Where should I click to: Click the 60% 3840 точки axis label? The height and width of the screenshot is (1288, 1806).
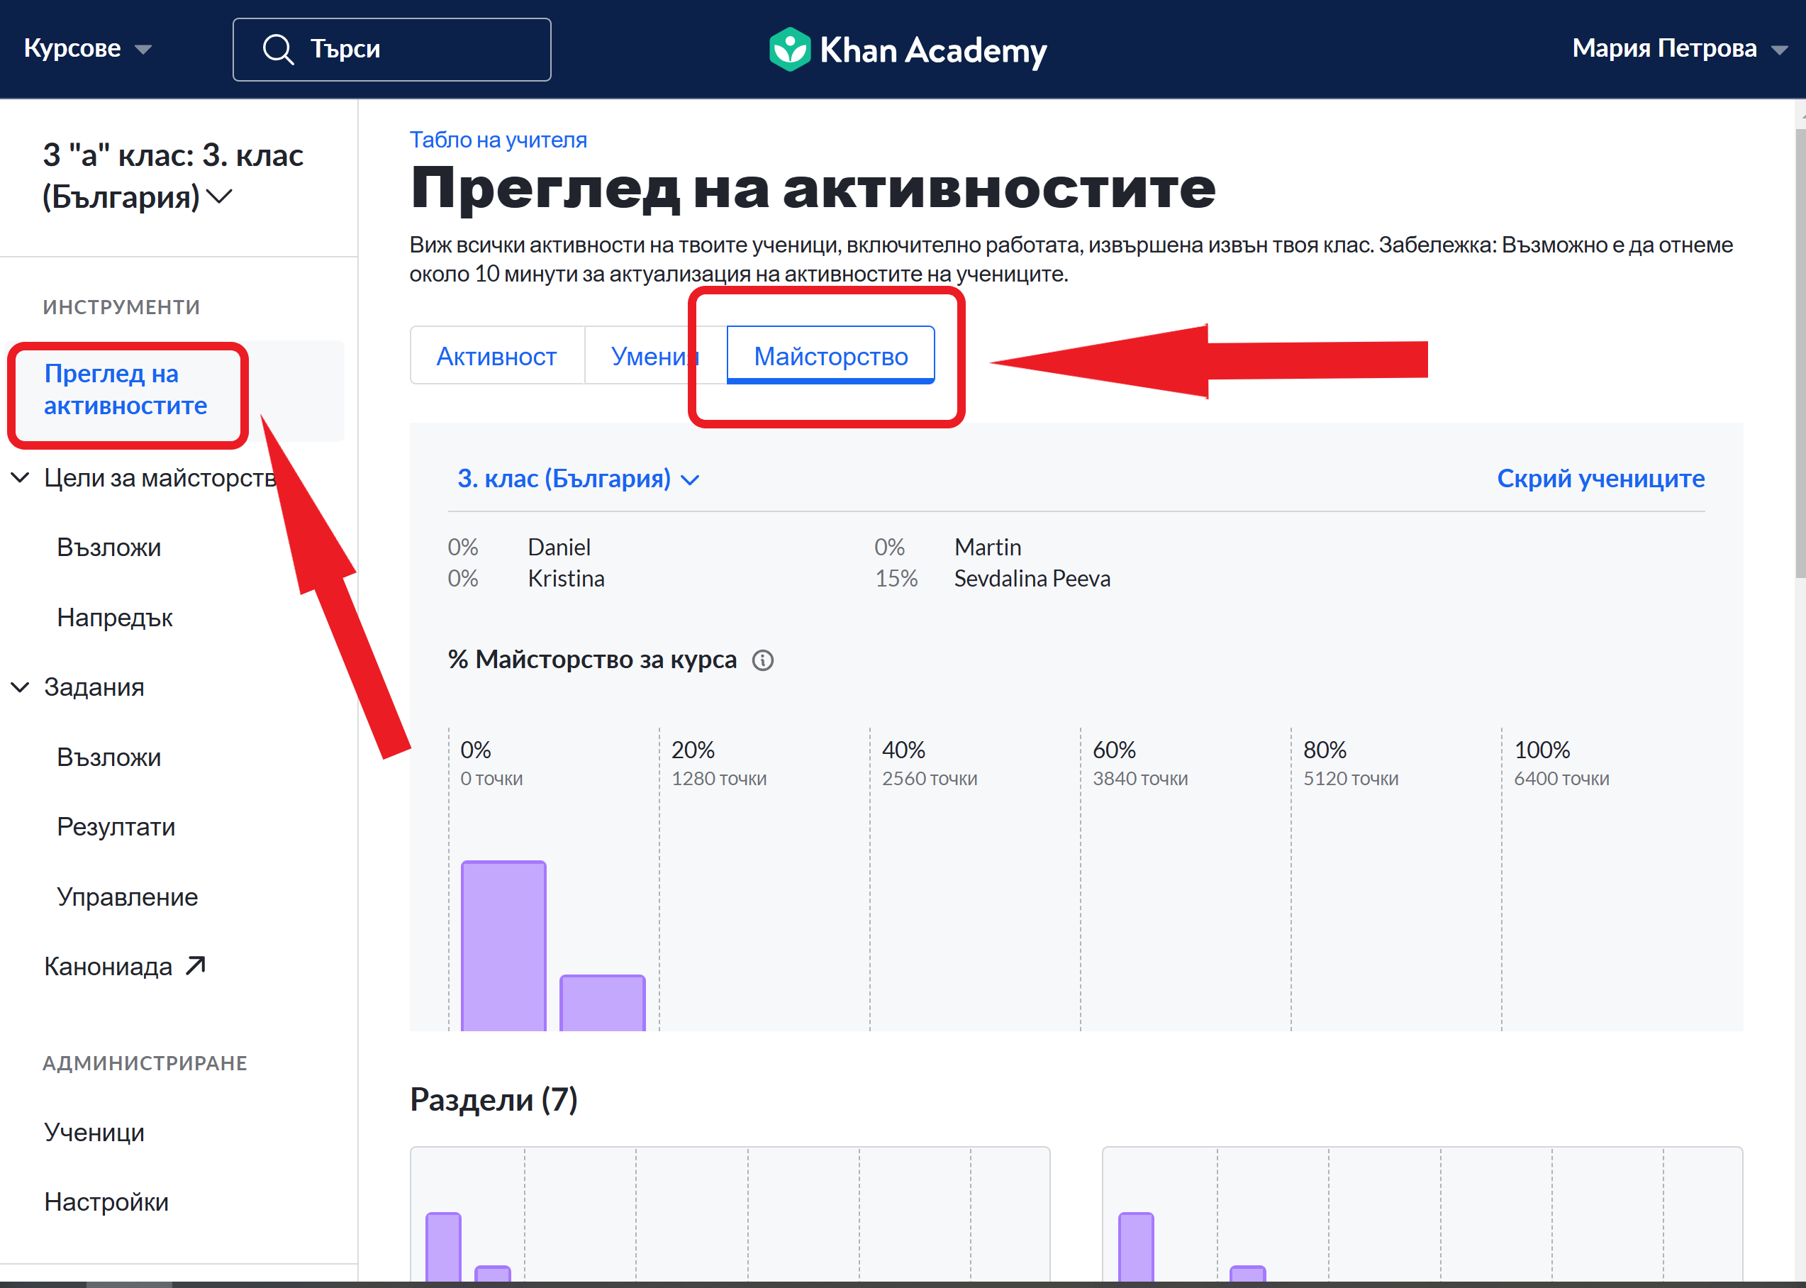[x=1140, y=762]
